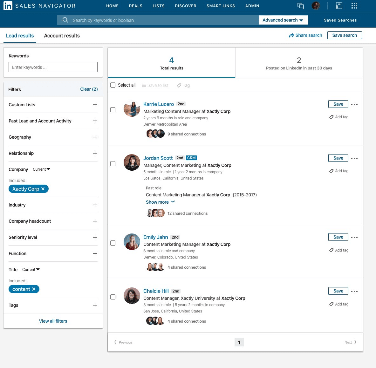Add tag to Chelcie Hill
Screen dimensions: 376x368
coord(339,304)
